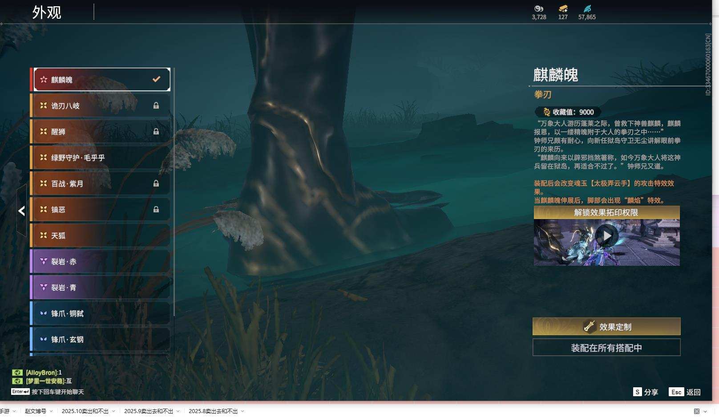This screenshot has width=719, height=418.
Task: Click the channel icon beside 梦里一世安稳 message
Action: (x=17, y=381)
